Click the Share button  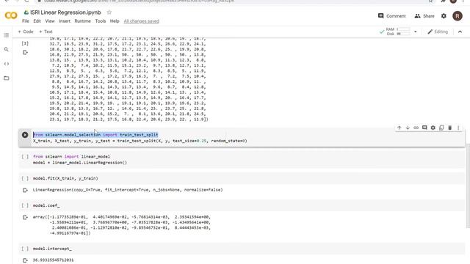point(424,16)
